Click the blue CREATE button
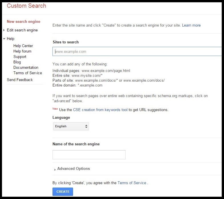 click(63, 192)
